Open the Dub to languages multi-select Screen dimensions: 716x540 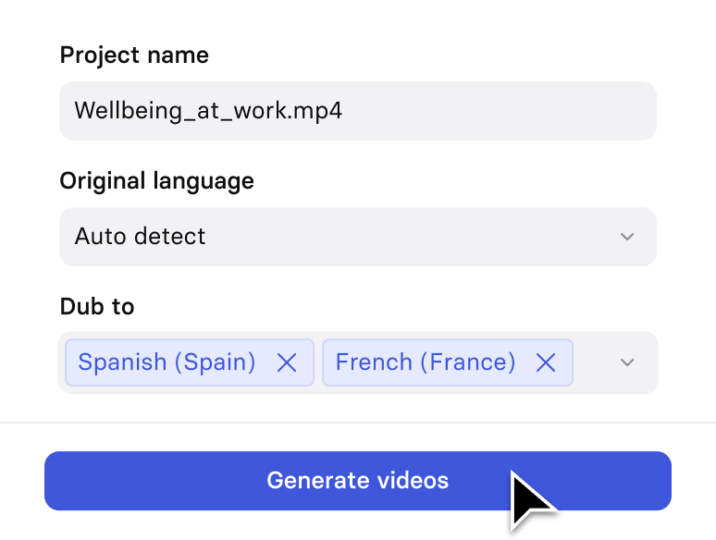coord(358,362)
